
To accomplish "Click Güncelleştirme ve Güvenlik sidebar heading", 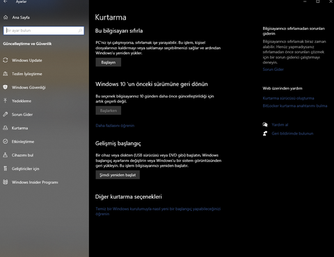I will (27, 44).
